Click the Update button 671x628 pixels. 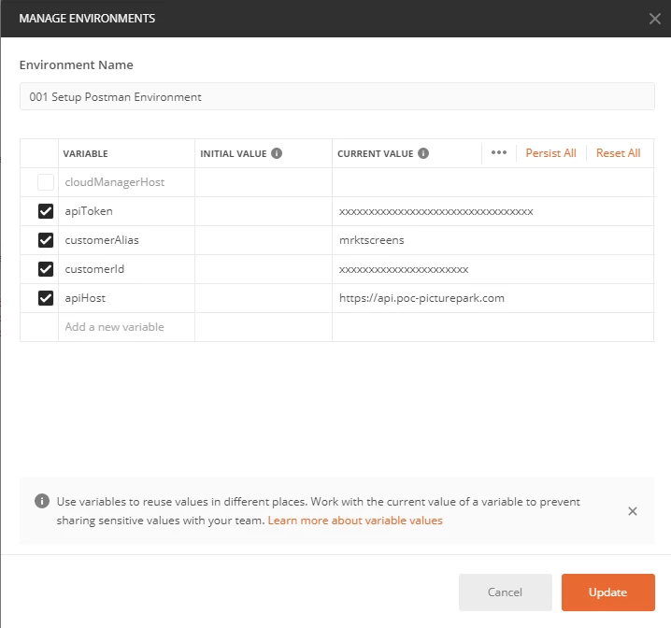[608, 592]
